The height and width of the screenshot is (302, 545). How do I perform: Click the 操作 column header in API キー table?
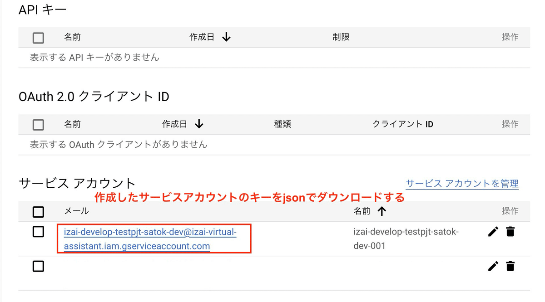[509, 37]
